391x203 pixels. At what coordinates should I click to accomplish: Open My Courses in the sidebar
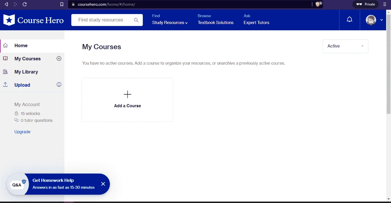tap(27, 59)
